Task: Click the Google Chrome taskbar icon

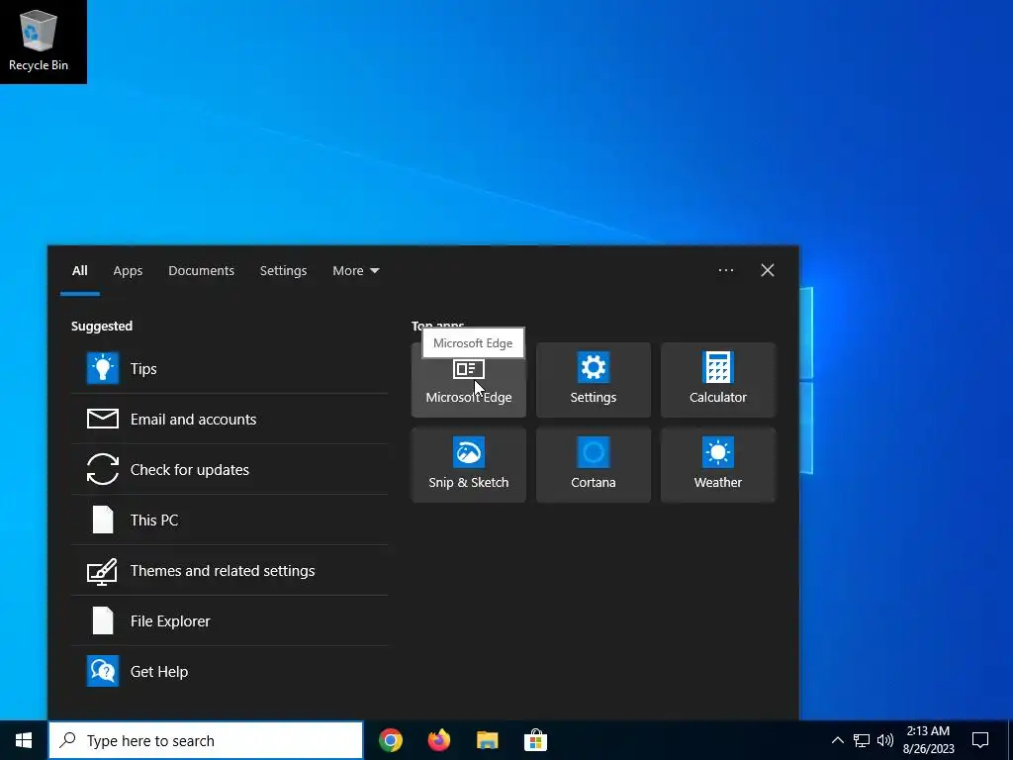Action: point(390,740)
